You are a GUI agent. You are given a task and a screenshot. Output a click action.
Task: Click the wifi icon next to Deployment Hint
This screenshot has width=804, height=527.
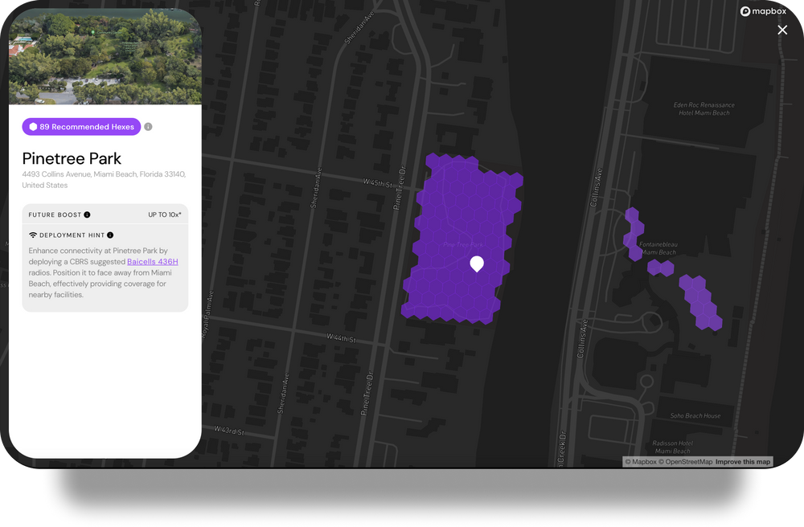[32, 235]
